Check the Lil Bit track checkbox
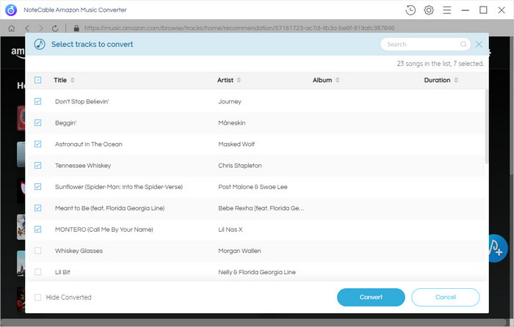The height and width of the screenshot is (327, 514). coord(37,272)
